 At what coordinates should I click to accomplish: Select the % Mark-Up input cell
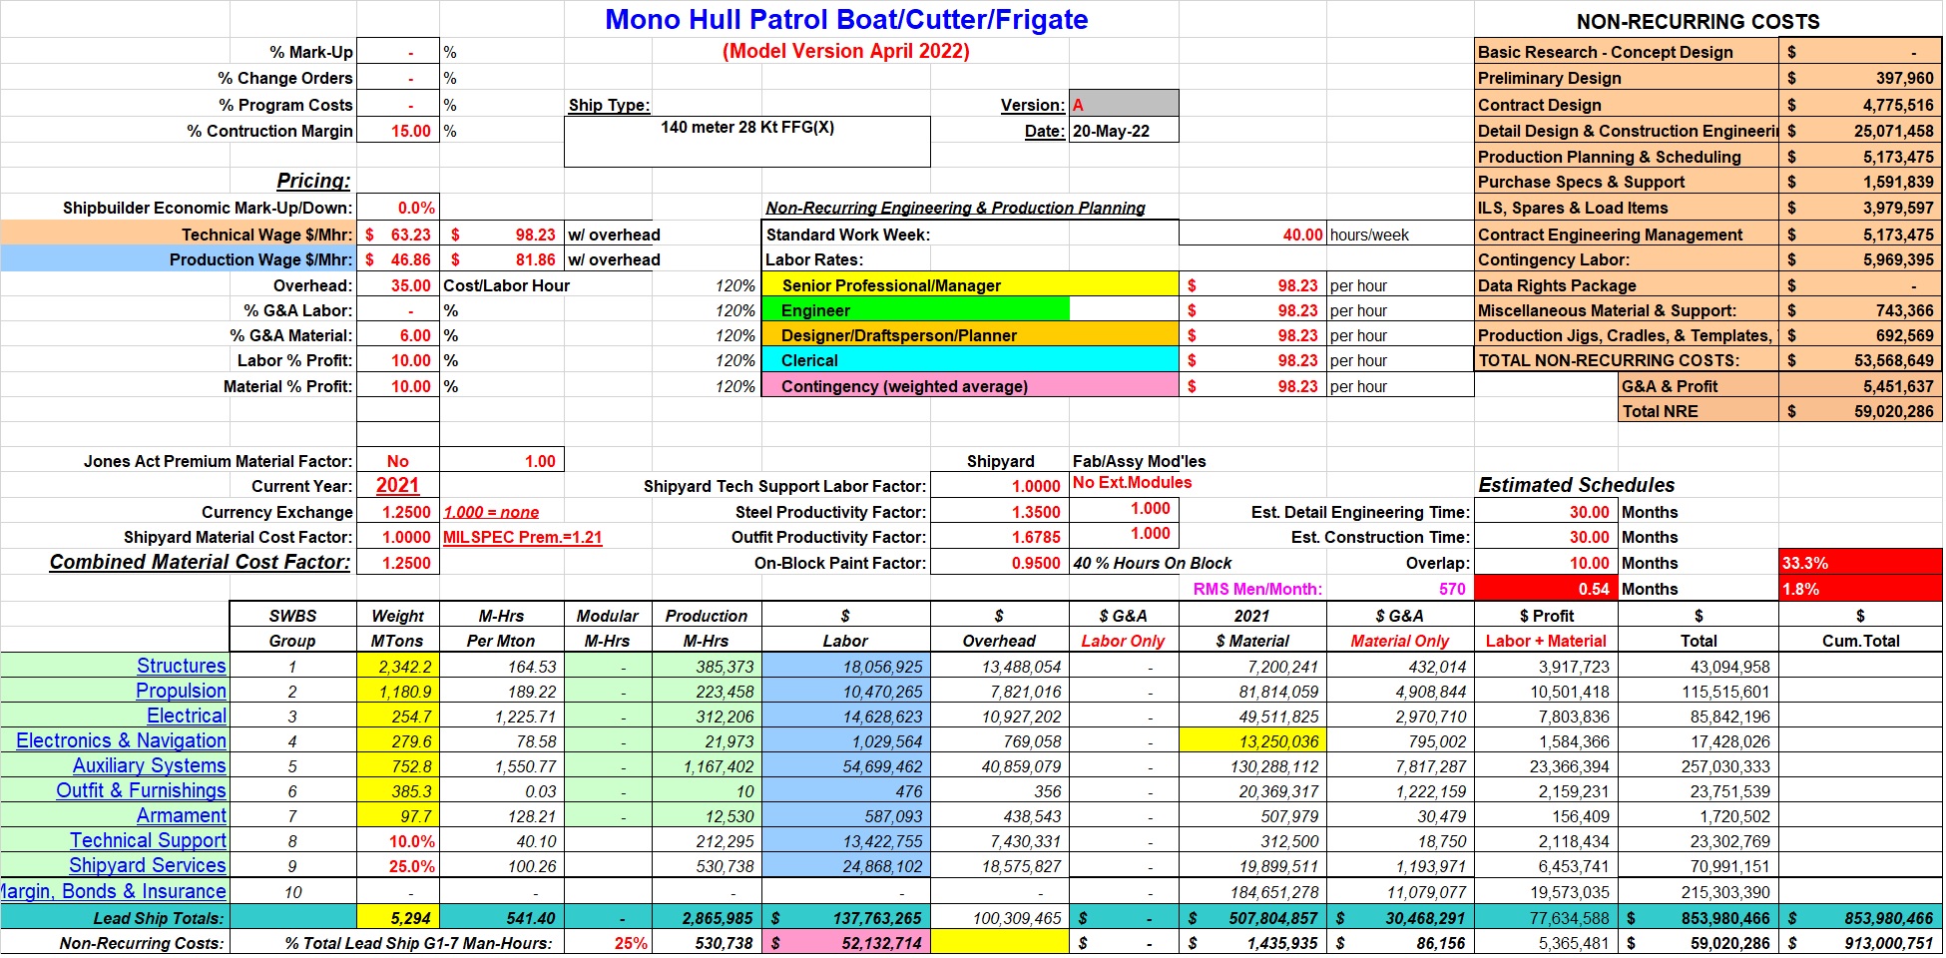point(398,52)
